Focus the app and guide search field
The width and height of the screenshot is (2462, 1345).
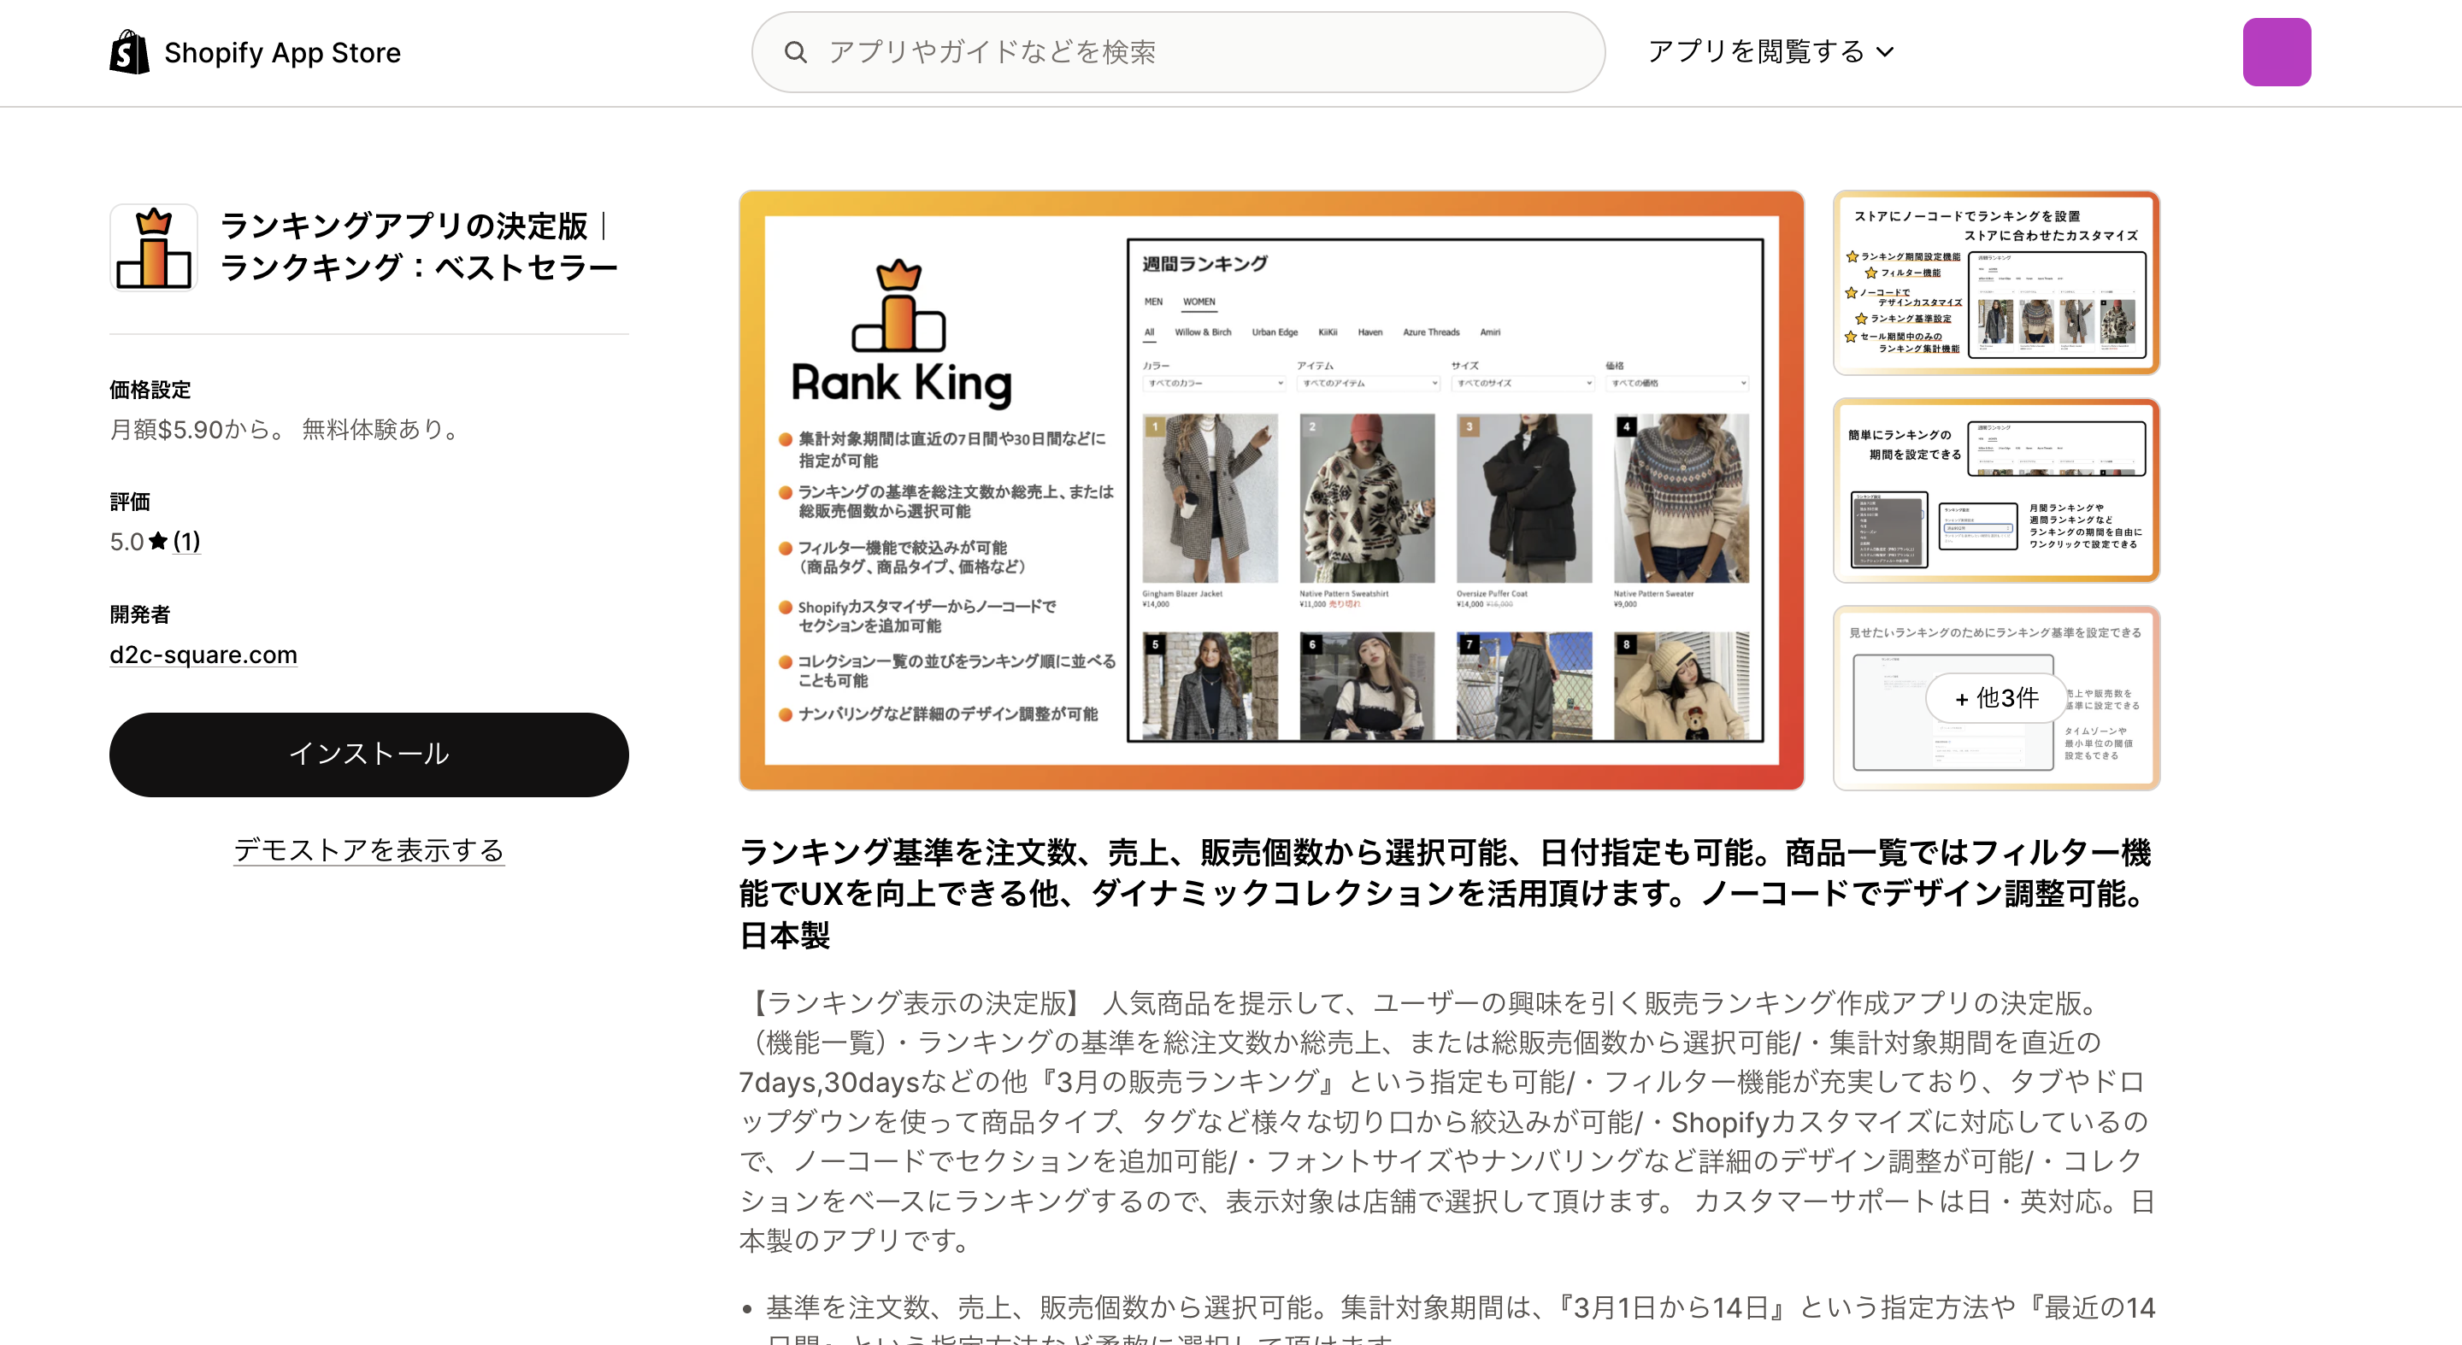[1177, 51]
